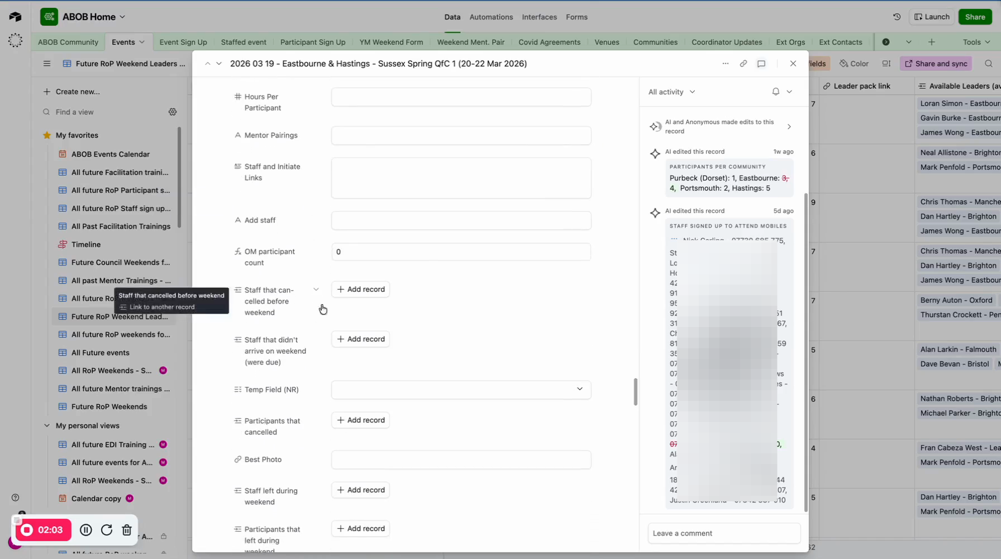Collapse My personal views section
Viewport: 1001px width, 559px height.
[47, 425]
